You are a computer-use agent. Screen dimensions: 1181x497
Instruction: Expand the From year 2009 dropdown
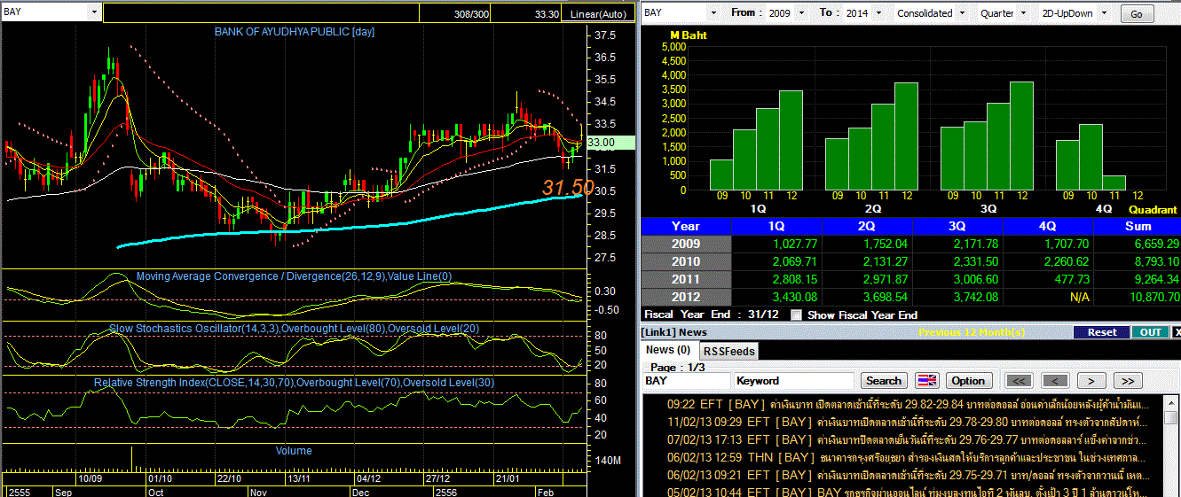[801, 13]
